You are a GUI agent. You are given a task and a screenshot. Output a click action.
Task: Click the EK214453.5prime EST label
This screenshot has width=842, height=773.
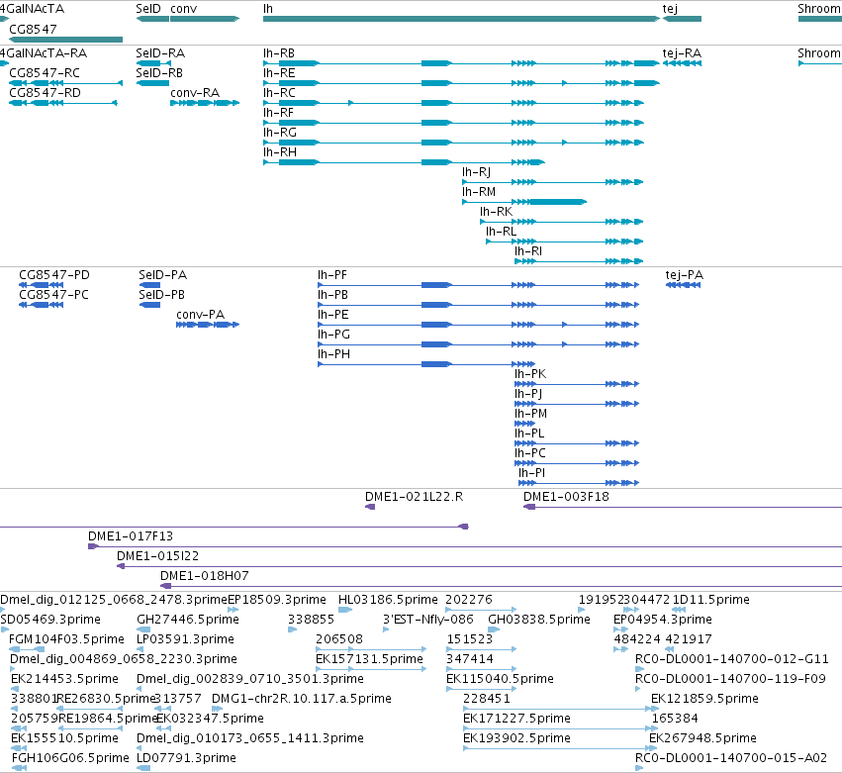tap(64, 680)
